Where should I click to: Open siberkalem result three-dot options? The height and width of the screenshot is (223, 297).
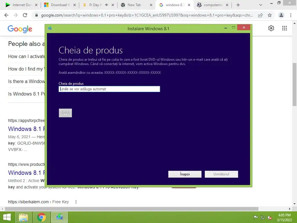(x=76, y=202)
